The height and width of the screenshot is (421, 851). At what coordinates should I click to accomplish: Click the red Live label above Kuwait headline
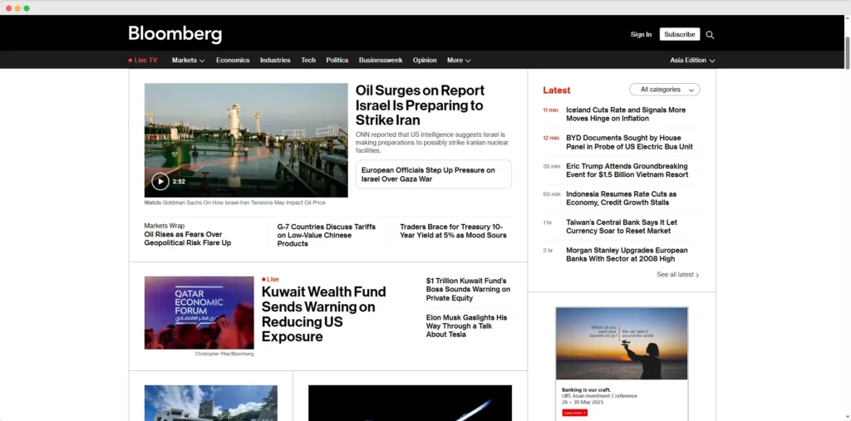(270, 279)
